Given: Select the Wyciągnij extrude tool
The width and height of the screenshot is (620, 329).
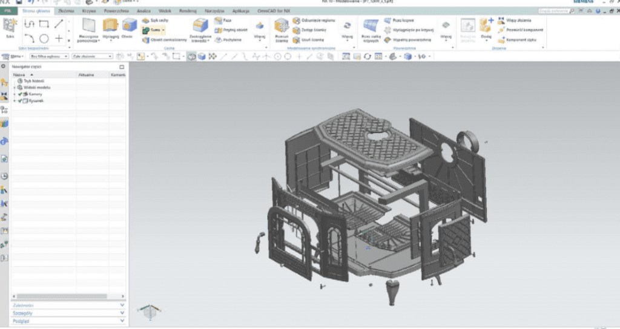Looking at the screenshot, I should pyautogui.click(x=110, y=26).
